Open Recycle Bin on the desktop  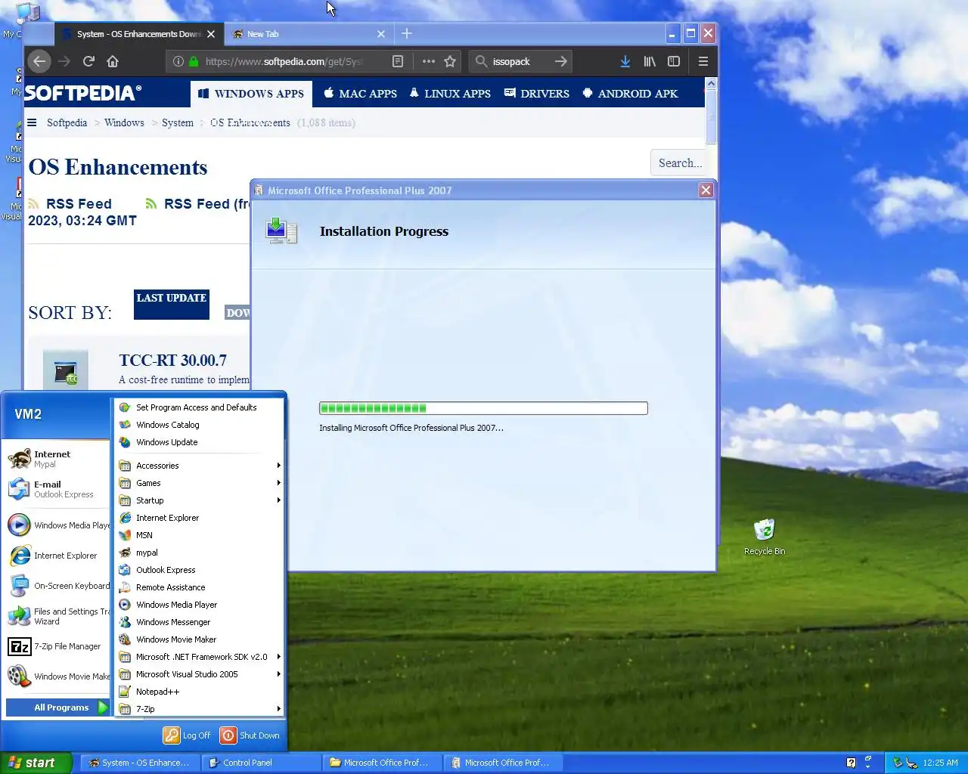(765, 537)
